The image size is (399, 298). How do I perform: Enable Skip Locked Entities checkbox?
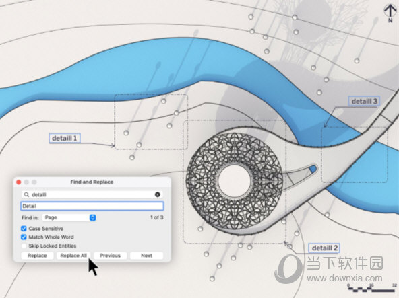tap(24, 246)
